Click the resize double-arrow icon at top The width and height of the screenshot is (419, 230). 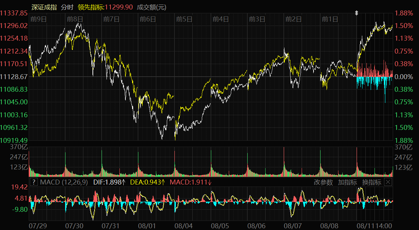click(357, 13)
